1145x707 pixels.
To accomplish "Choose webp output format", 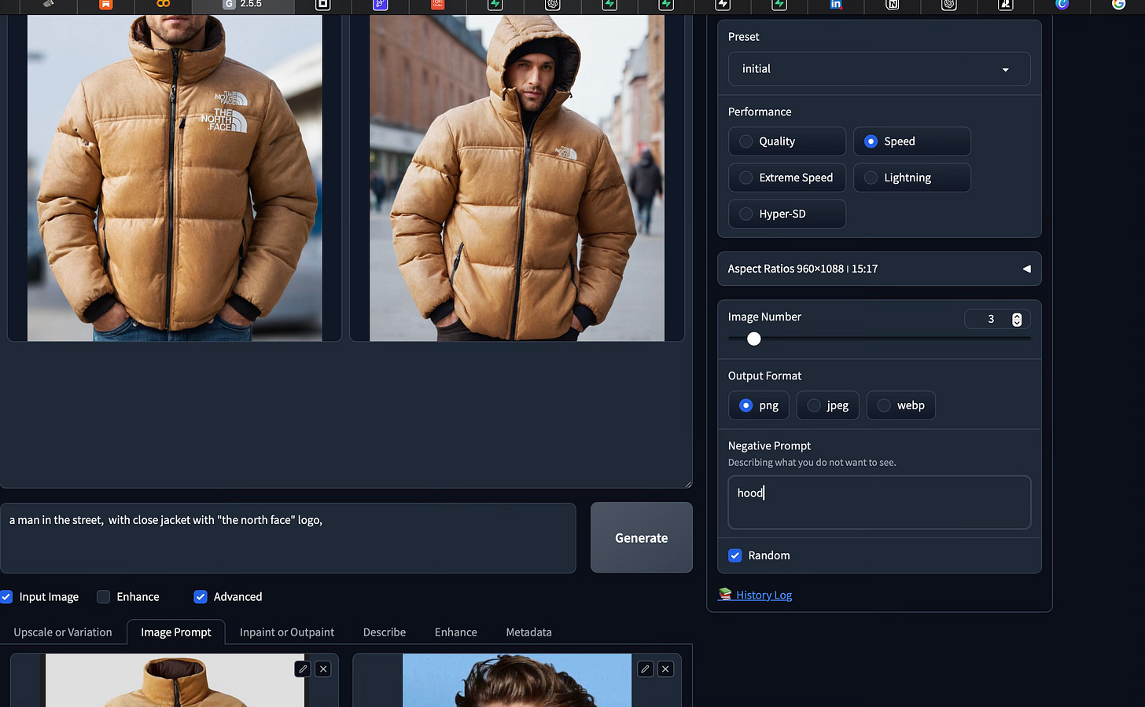I will click(901, 405).
